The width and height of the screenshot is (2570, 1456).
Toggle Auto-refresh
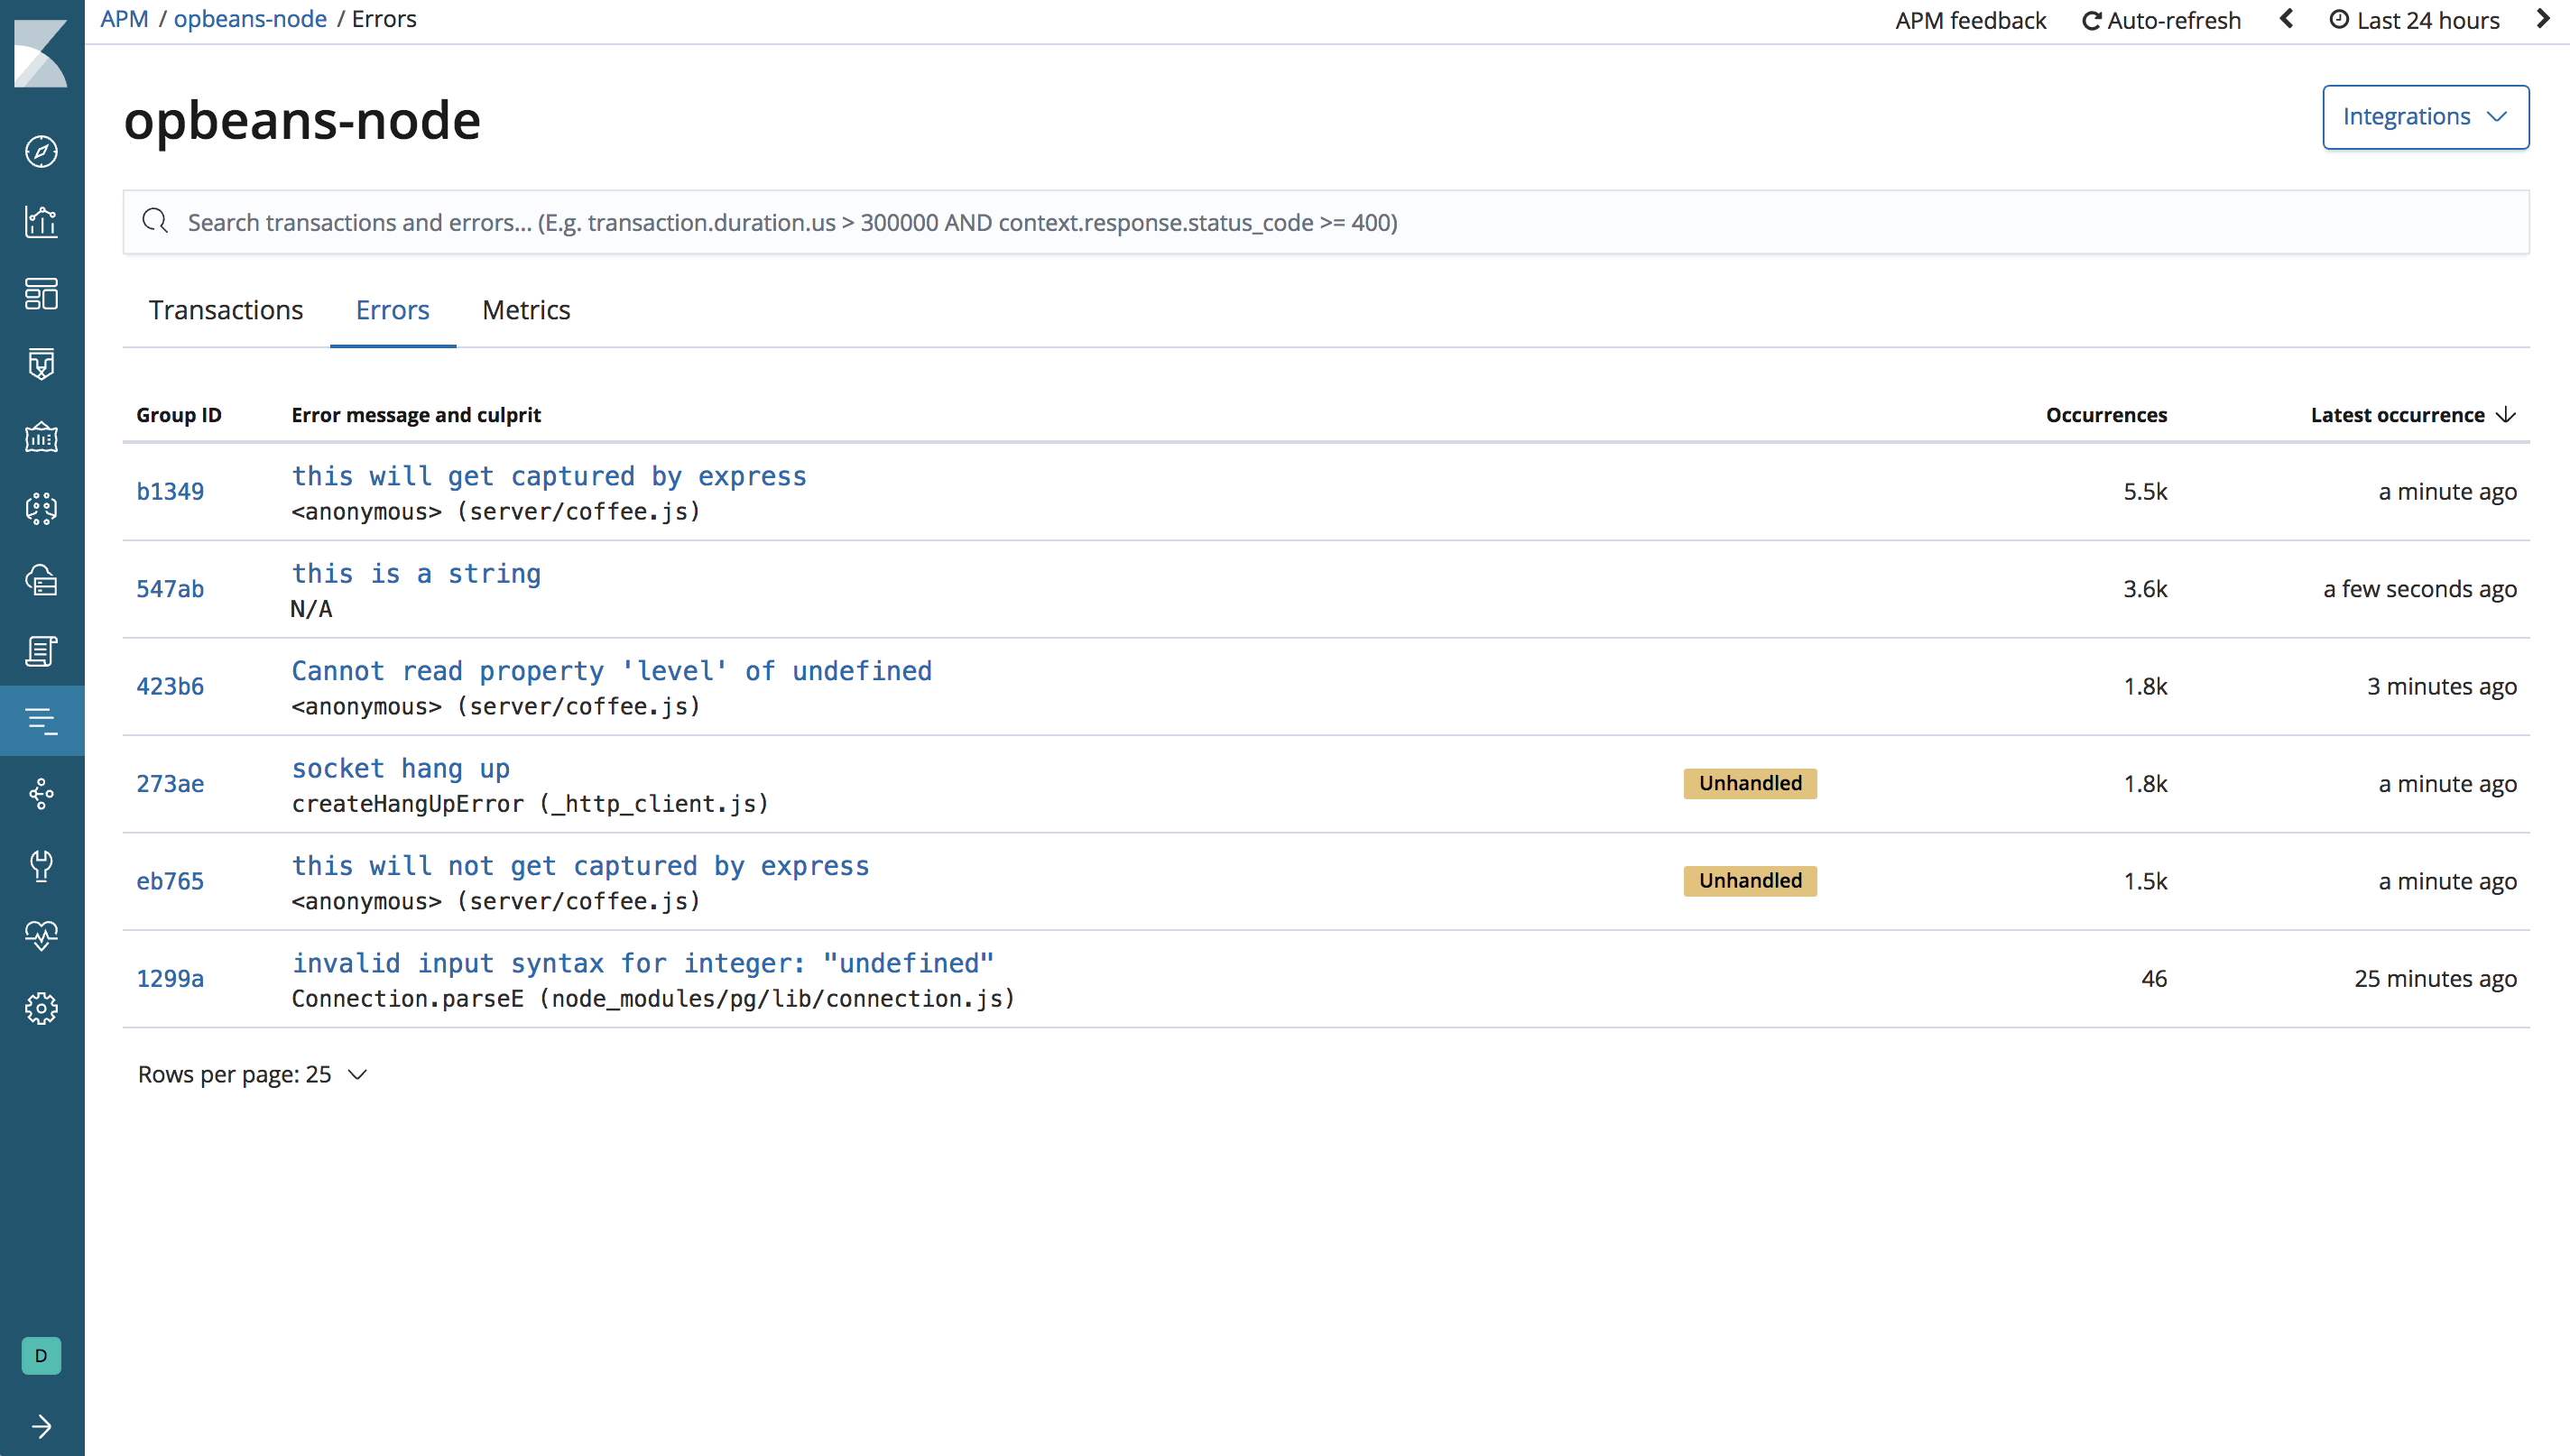pyautogui.click(x=2160, y=19)
